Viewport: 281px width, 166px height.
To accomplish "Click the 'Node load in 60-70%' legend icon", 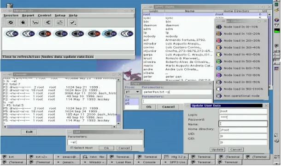I will tap(219, 68).
